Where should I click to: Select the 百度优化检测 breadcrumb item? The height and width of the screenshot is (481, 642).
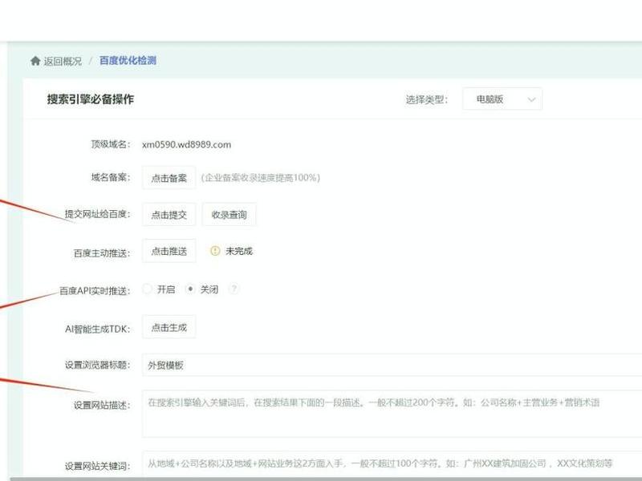click(128, 61)
